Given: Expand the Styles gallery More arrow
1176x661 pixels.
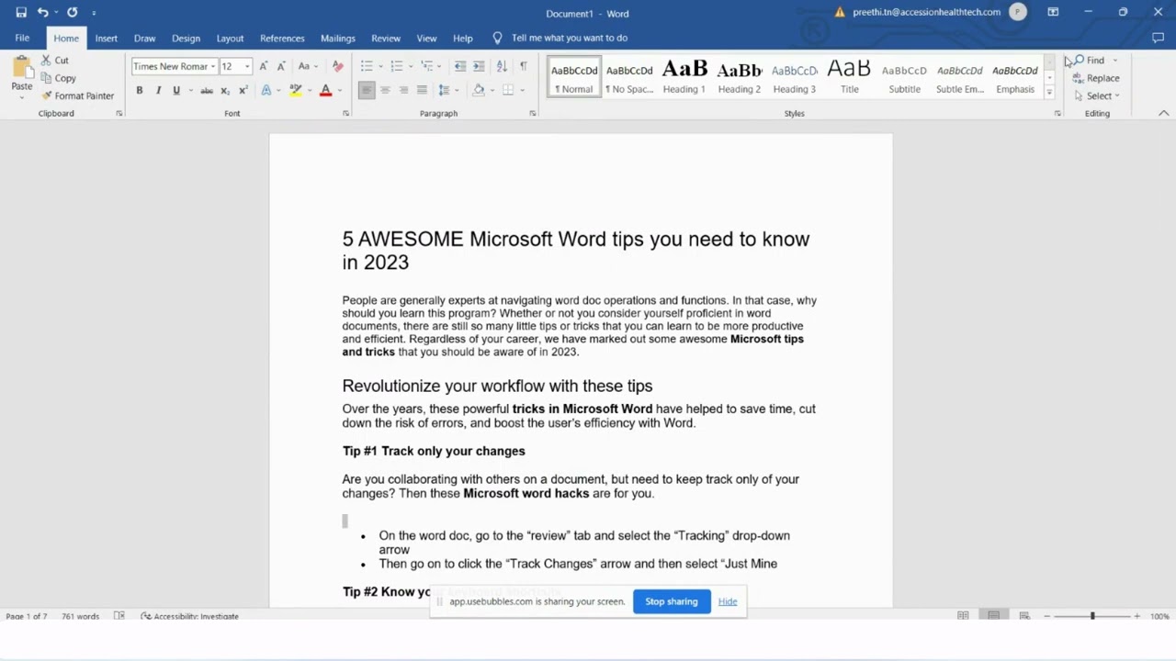Looking at the screenshot, I should 1049,93.
